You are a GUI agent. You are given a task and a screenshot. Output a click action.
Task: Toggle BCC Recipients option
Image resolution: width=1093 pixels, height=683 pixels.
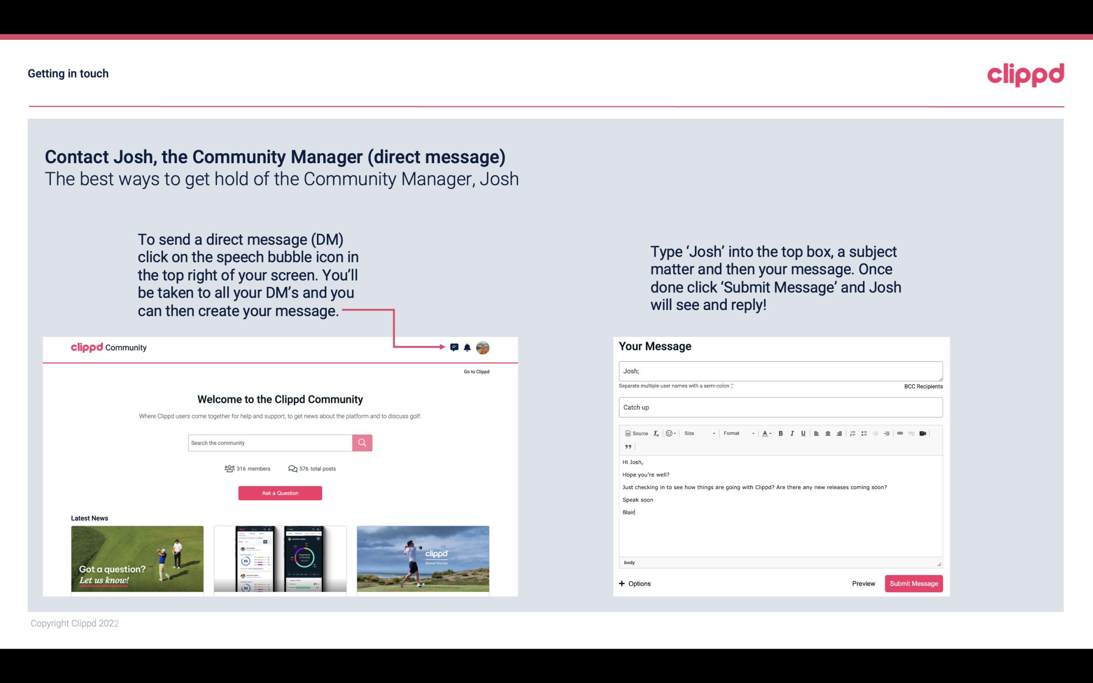[x=922, y=386]
